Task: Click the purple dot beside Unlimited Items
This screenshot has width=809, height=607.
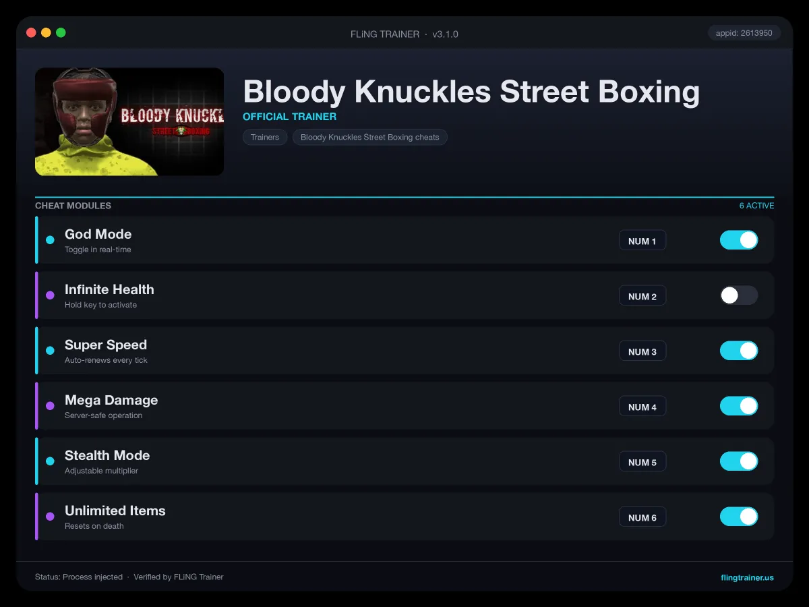Action: [x=50, y=517]
